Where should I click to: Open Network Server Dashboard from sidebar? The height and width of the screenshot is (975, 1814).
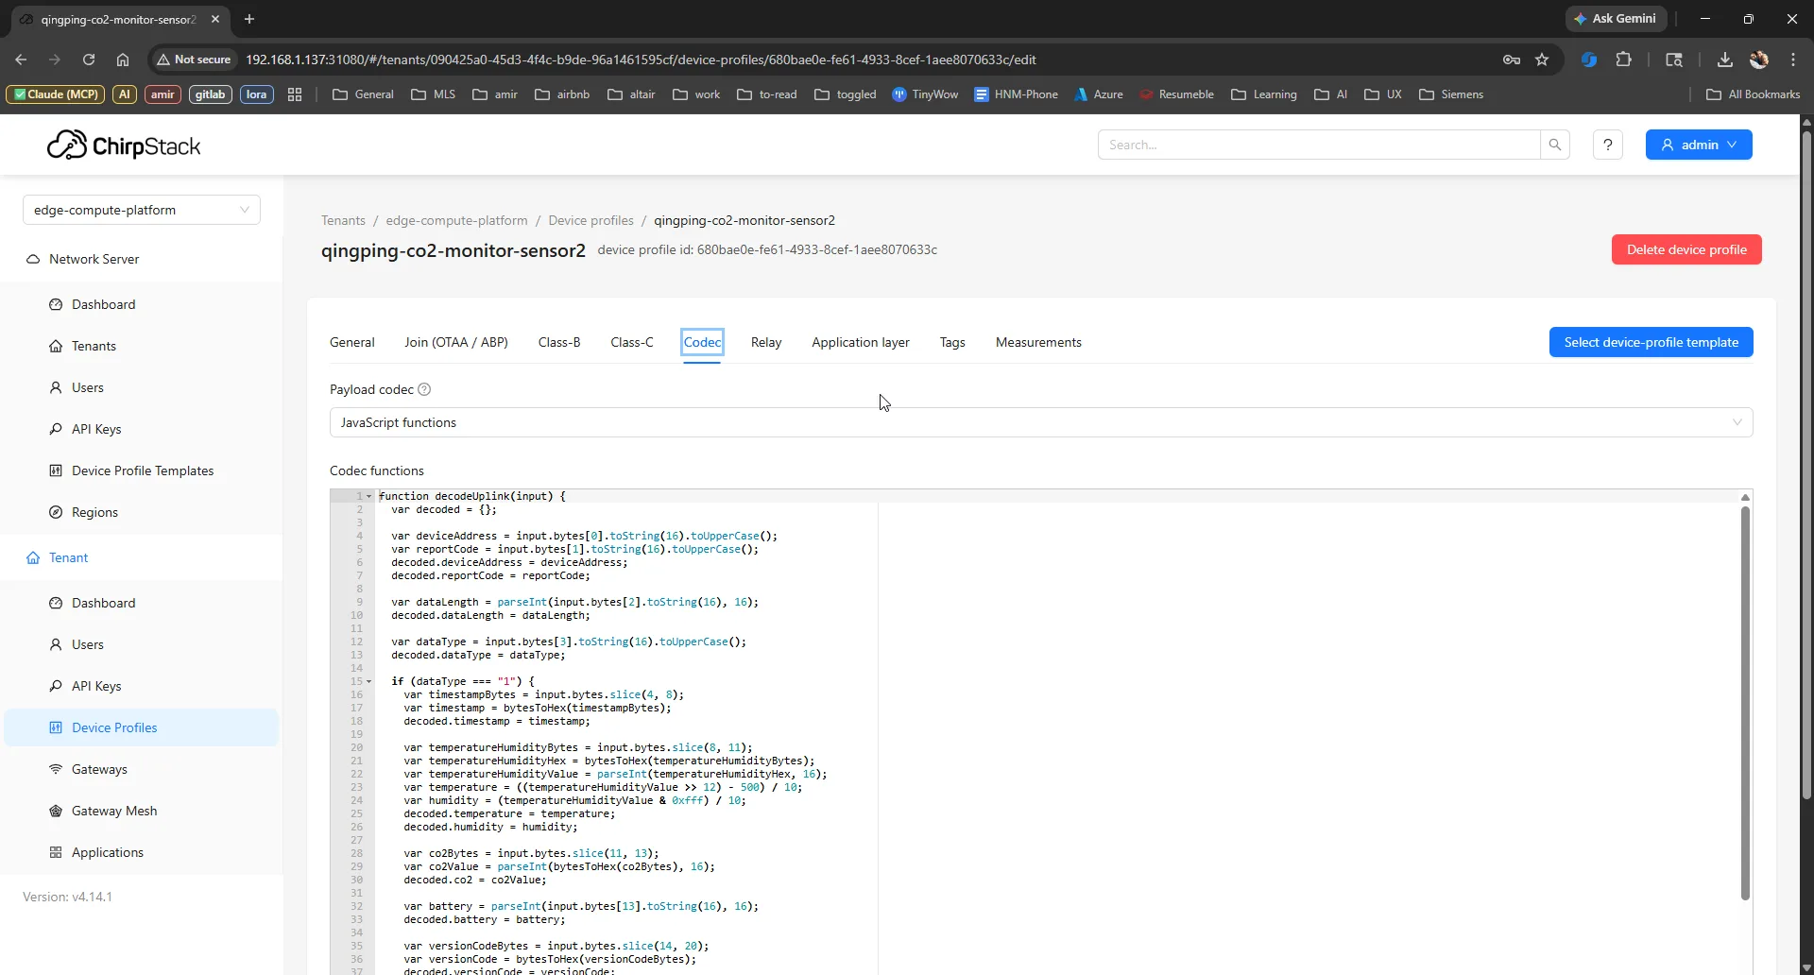[x=103, y=304]
